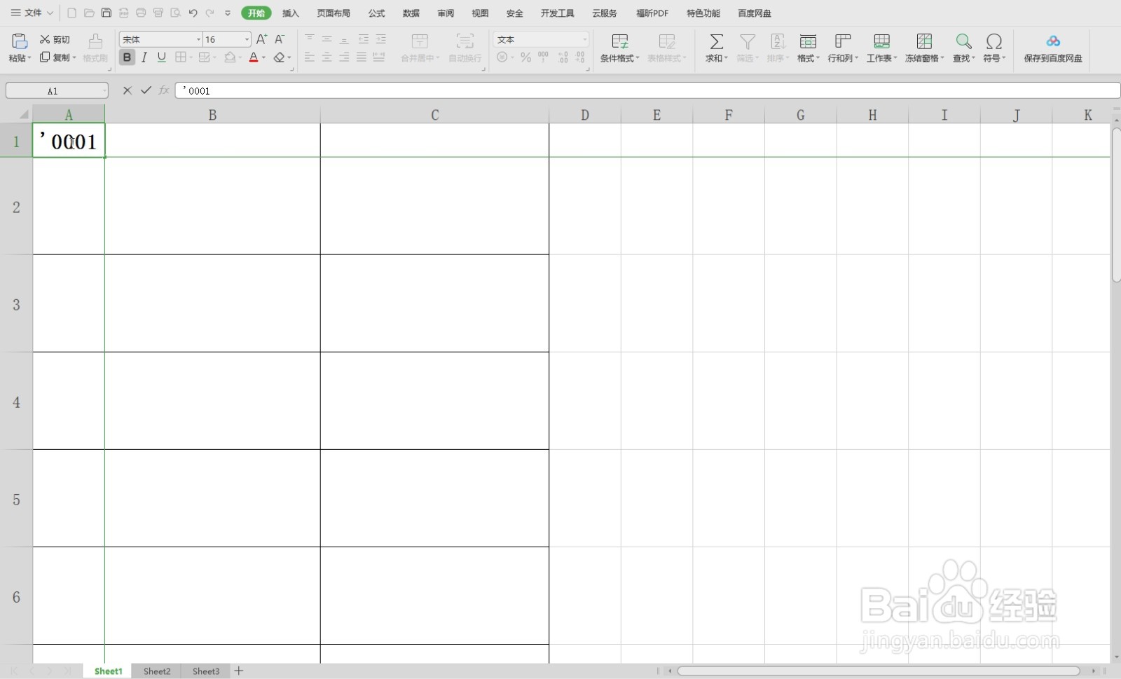This screenshot has height=679, width=1121.
Task: Click the vertical scrollbar thumb
Action: coord(1115,205)
